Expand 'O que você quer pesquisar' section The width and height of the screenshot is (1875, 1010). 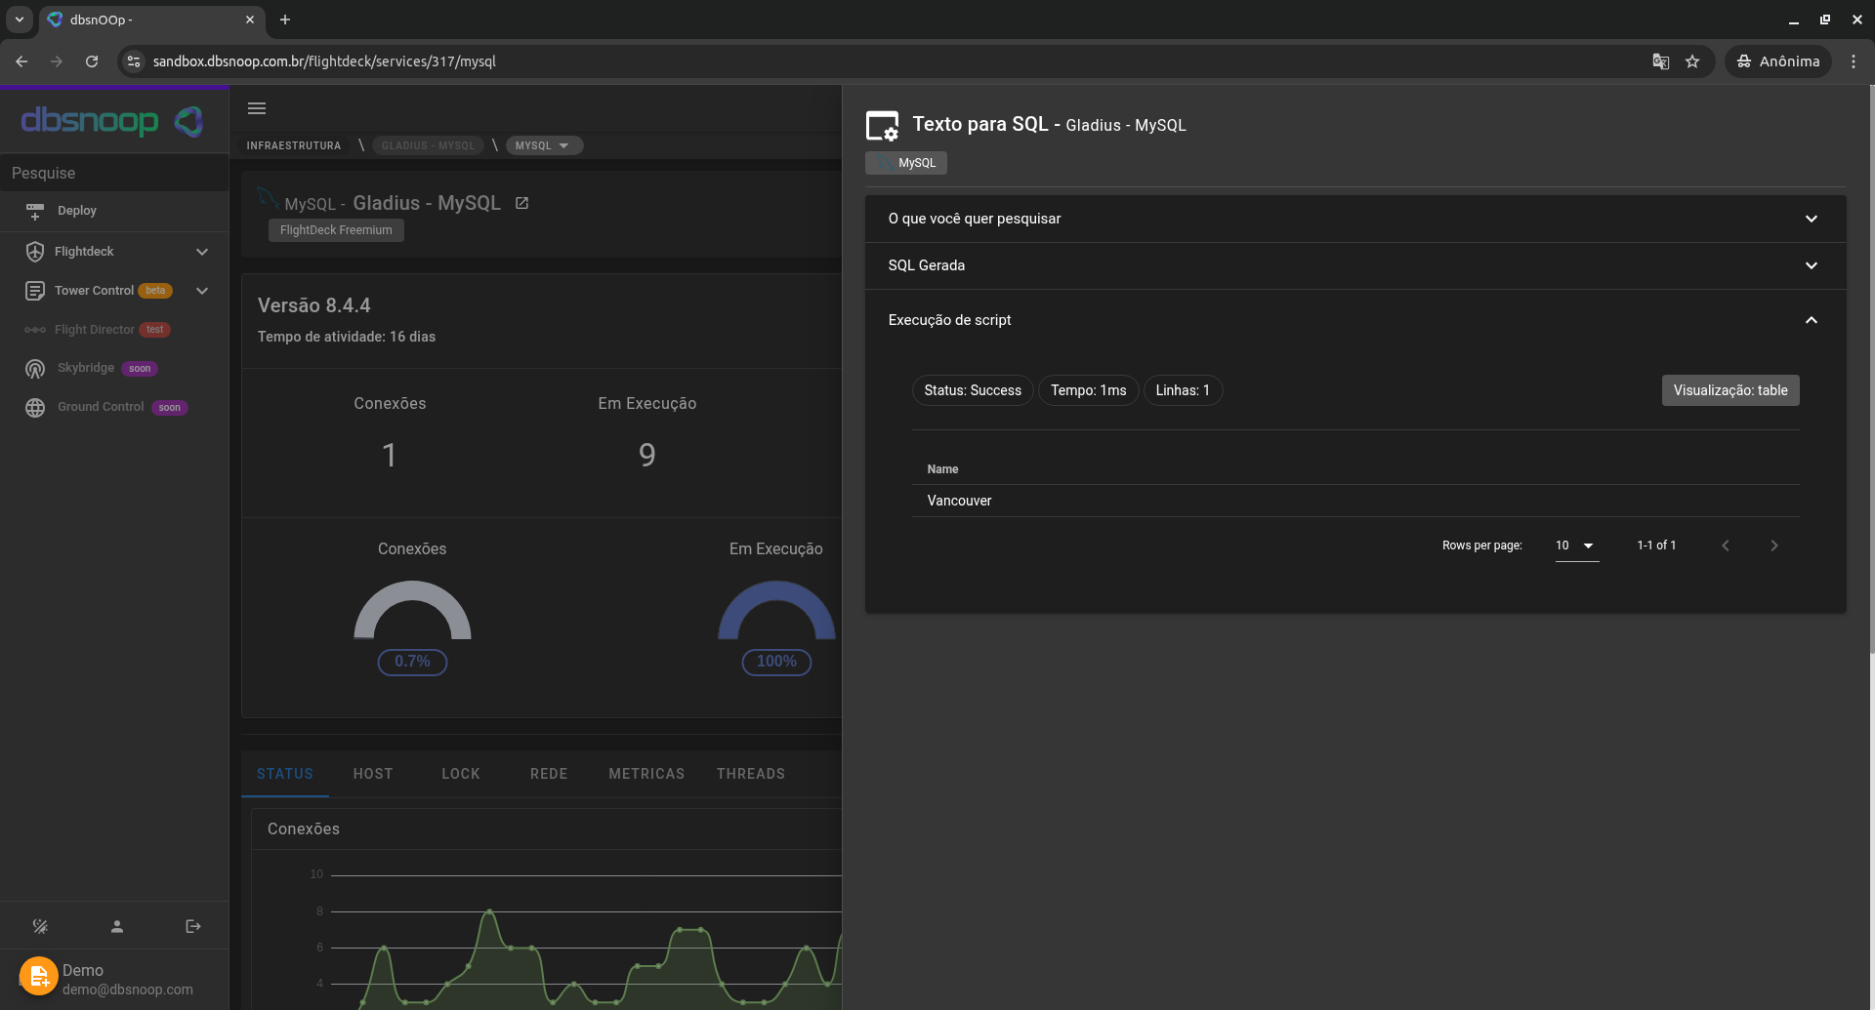[1355, 219]
